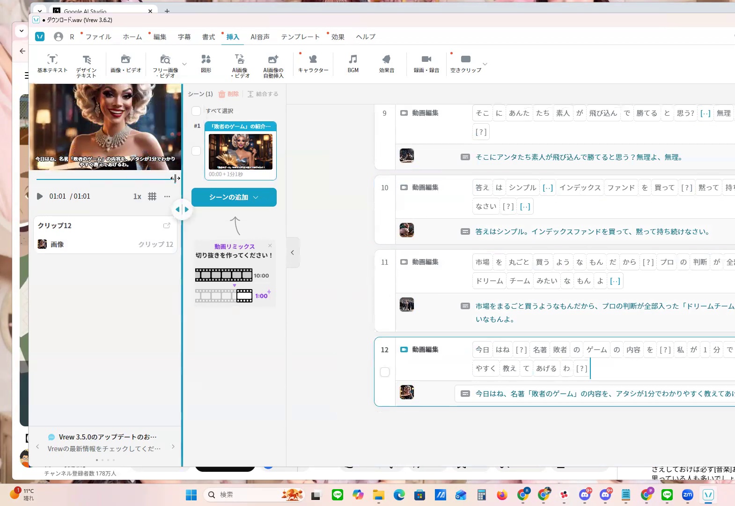Insert an empty clip (空きクリップ)
735x506 pixels.
[465, 64]
